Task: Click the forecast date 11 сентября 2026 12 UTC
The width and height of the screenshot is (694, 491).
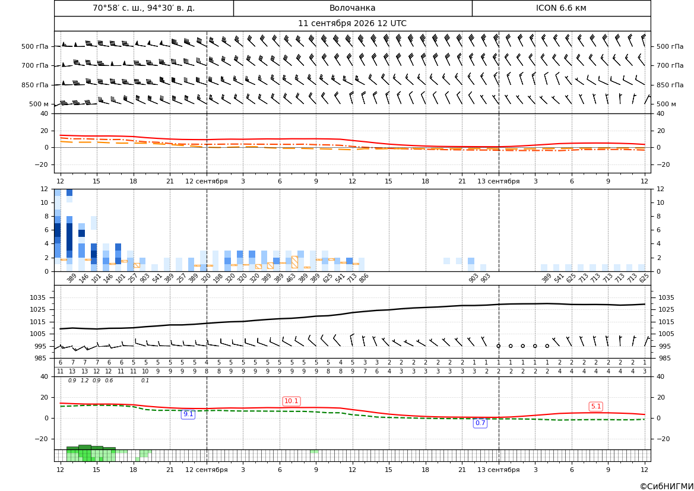Action: 352,24
